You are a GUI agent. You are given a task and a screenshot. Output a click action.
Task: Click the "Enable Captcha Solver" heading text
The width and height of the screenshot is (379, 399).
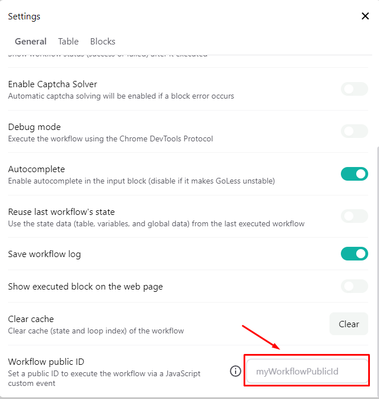tap(52, 84)
